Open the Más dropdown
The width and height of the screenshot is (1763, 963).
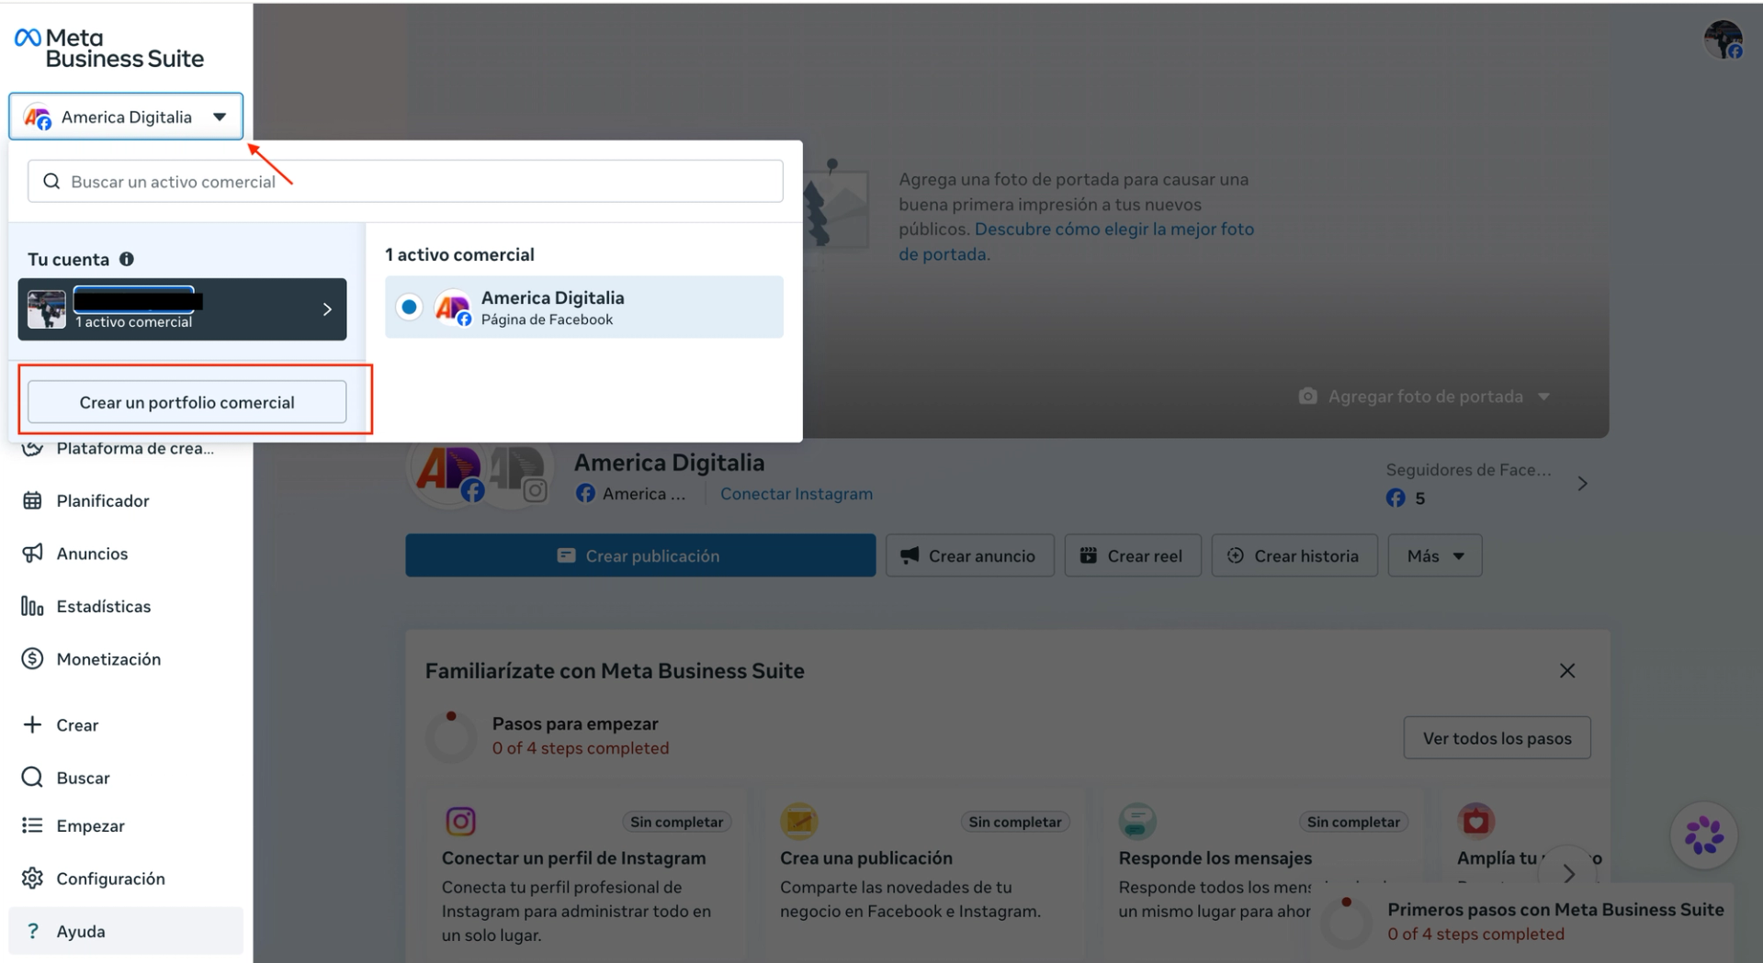coord(1434,555)
